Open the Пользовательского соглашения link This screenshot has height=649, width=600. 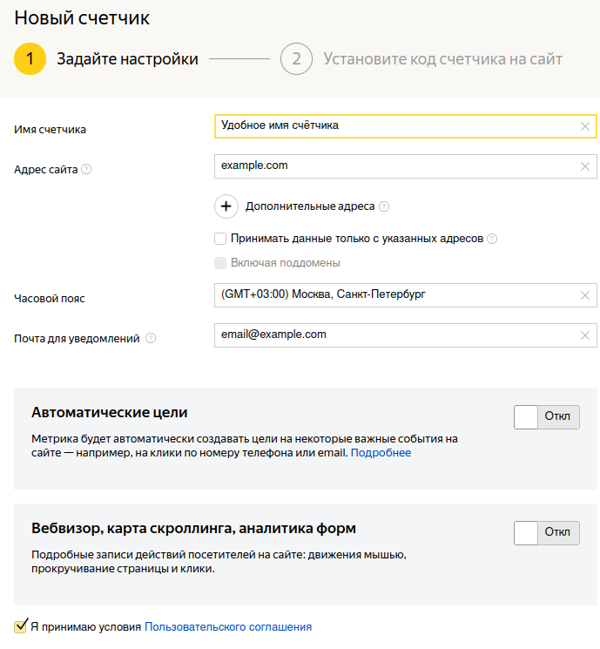click(228, 626)
